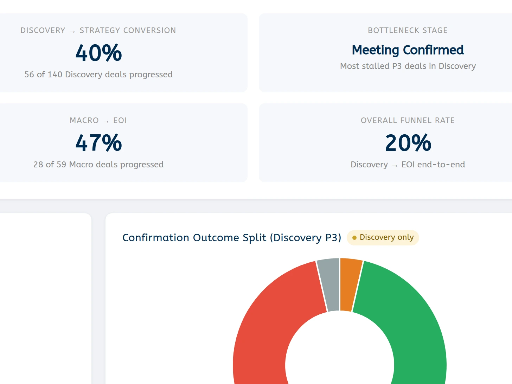Viewport: 512px width, 384px height.
Task: Click the Confirmation Outcome Split chart title
Action: coord(232,238)
